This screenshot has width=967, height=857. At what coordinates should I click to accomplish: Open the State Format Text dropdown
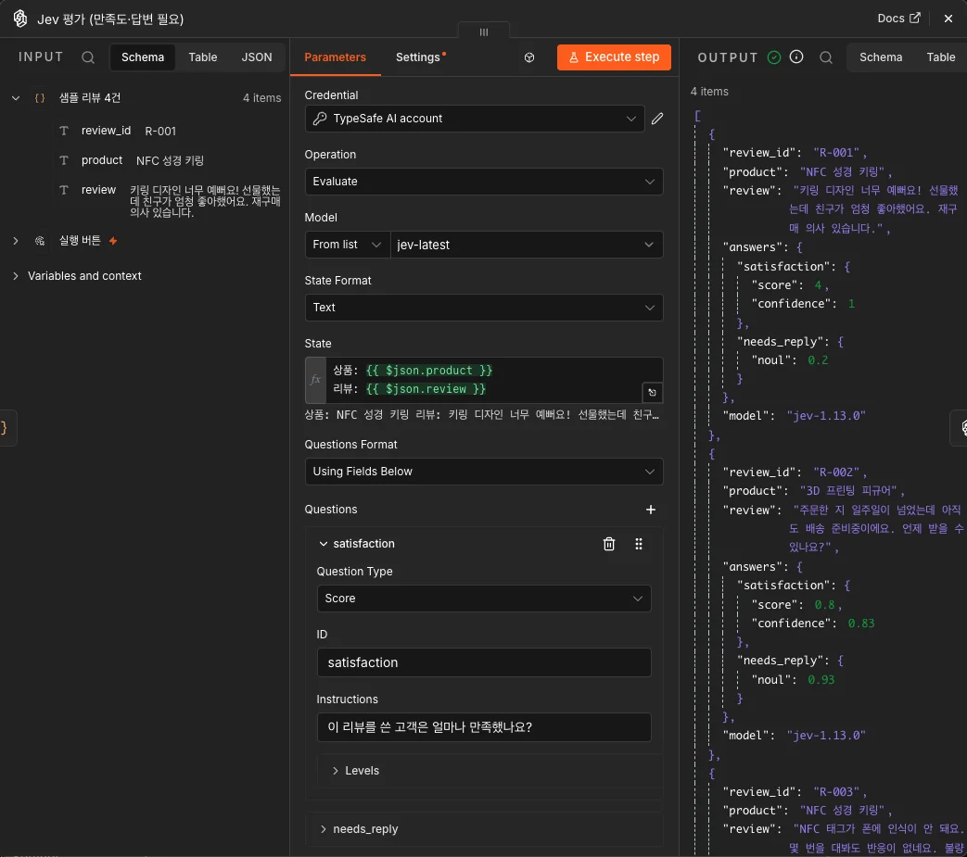[484, 308]
